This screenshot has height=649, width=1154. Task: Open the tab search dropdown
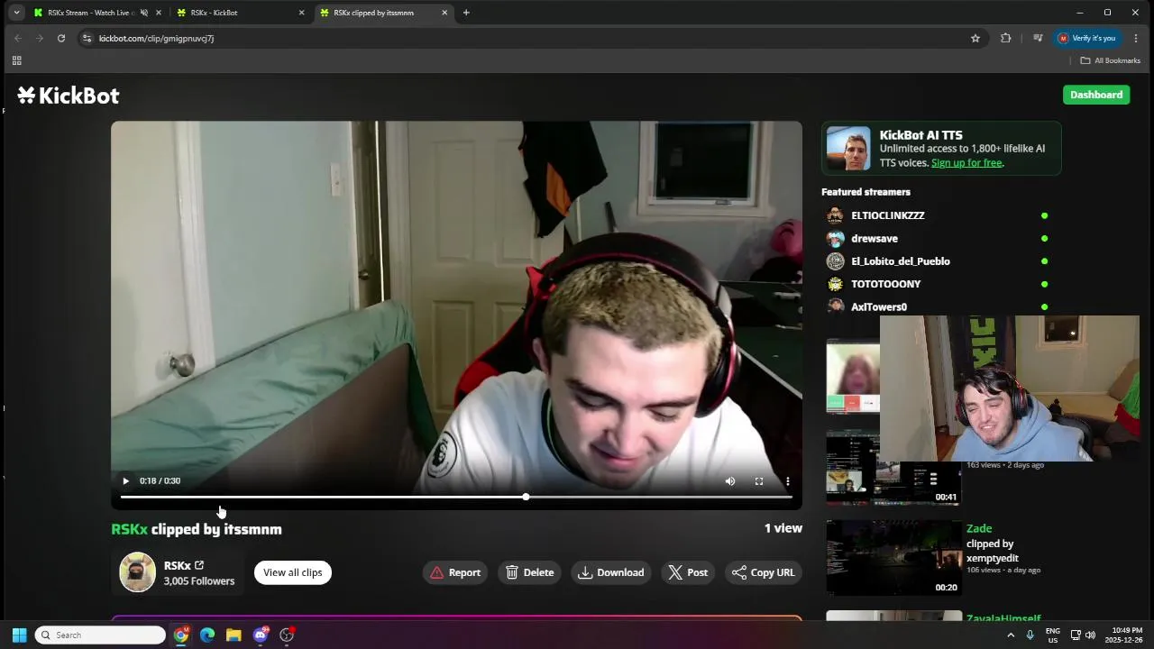(16, 13)
